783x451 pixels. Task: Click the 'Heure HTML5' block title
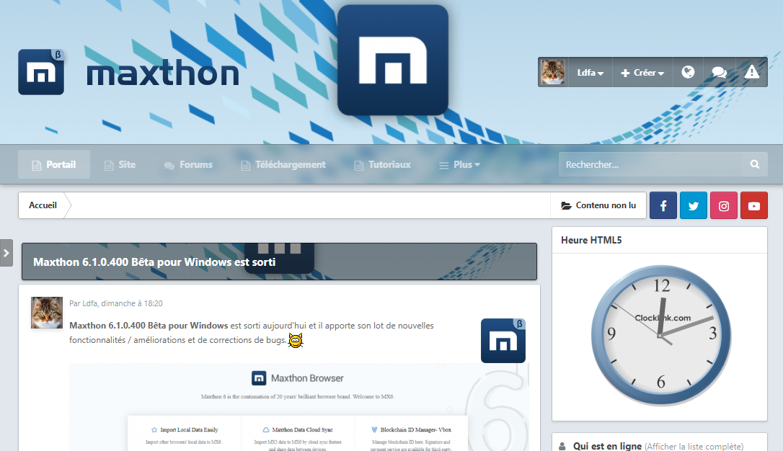point(591,240)
